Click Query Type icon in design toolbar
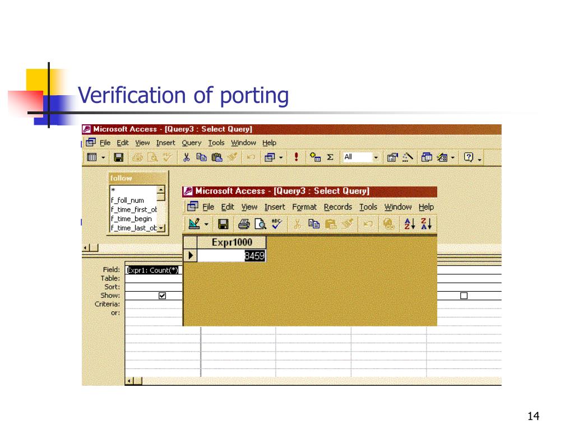Viewport: 574px width, 430px height. pyautogui.click(x=270, y=157)
